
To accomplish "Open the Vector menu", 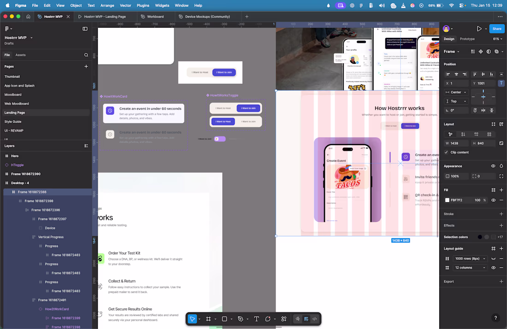I will pos(125,6).
